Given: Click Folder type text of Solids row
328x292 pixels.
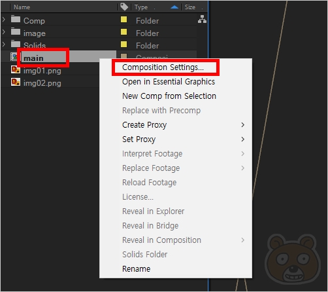Looking at the screenshot, I should (x=147, y=46).
